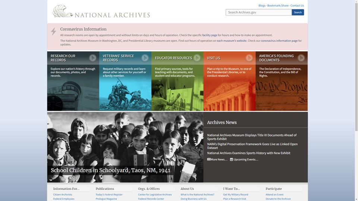Open What is the National Archives link
Image resolution: width=358 pixels, height=201 pixels.
click(197, 194)
